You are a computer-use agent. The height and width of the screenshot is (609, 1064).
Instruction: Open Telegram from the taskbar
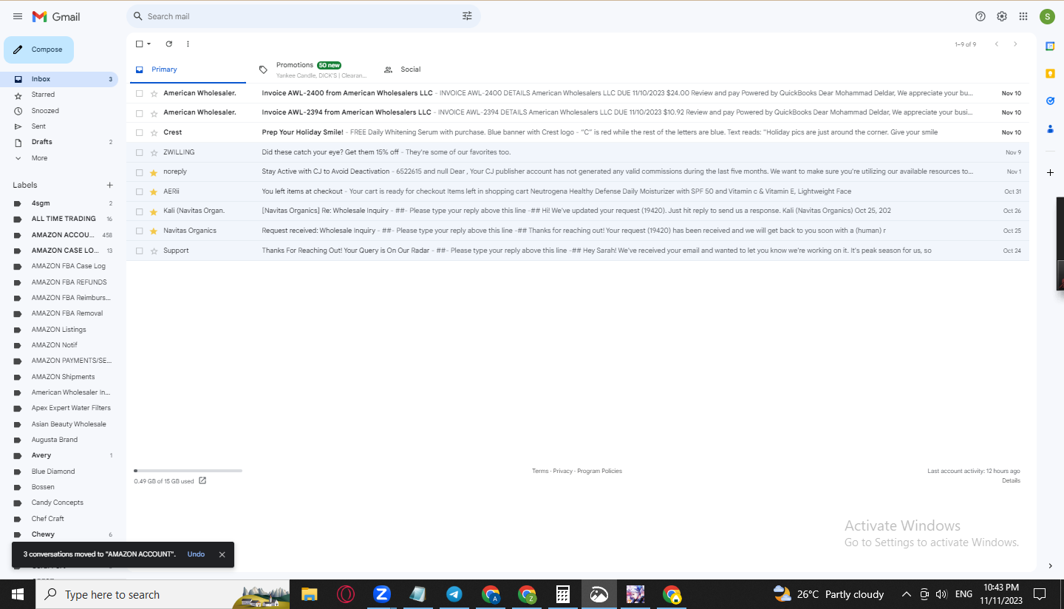pos(454,594)
